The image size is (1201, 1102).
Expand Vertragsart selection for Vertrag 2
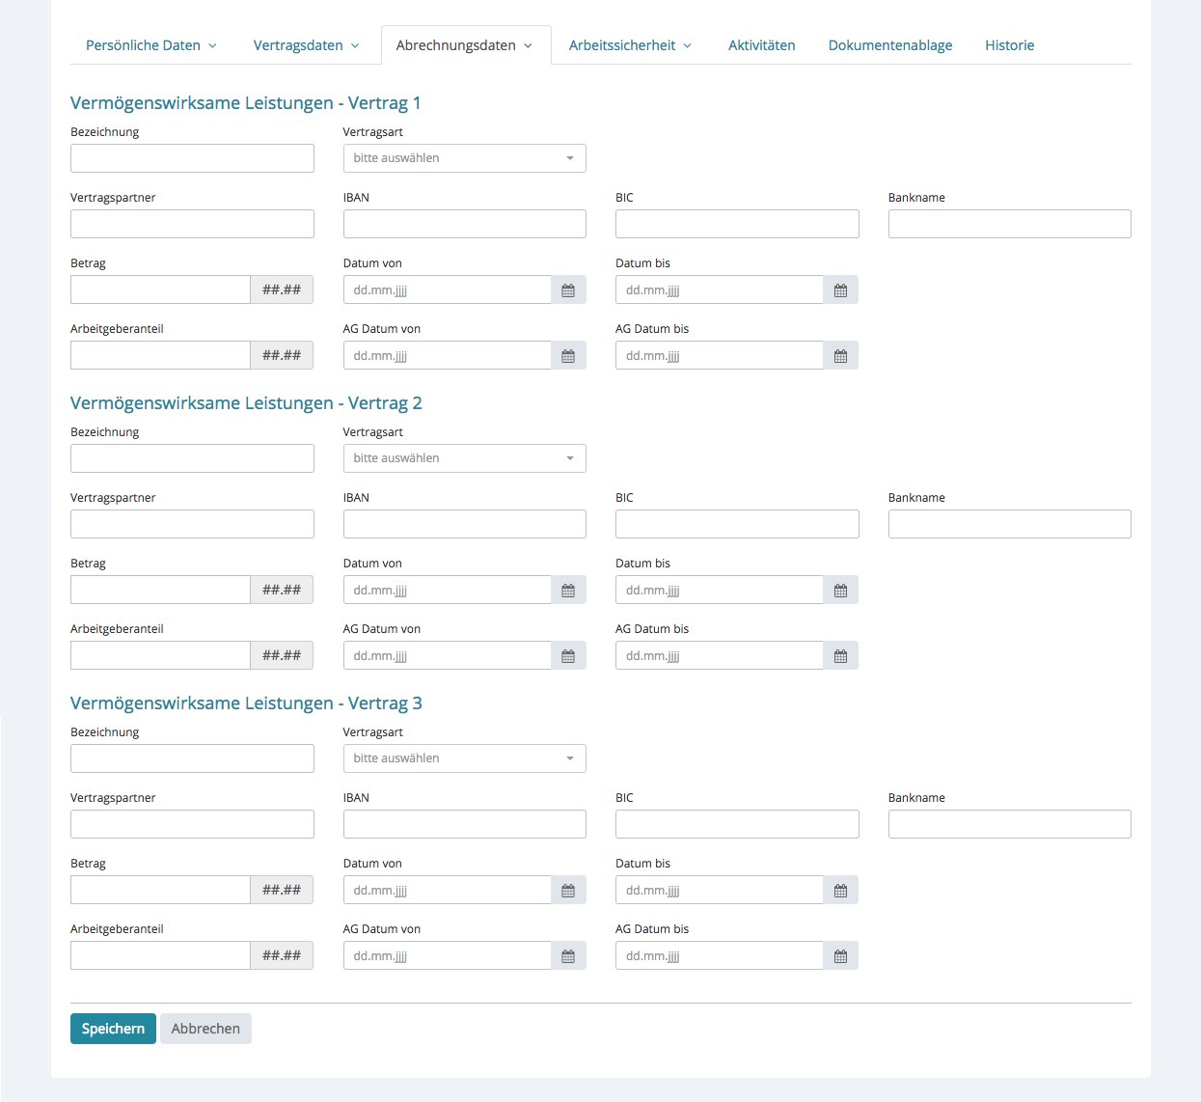pyautogui.click(x=464, y=458)
